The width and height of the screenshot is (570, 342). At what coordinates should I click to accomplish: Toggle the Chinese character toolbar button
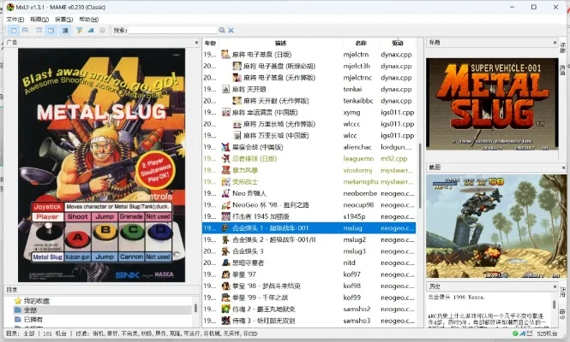[65, 31]
